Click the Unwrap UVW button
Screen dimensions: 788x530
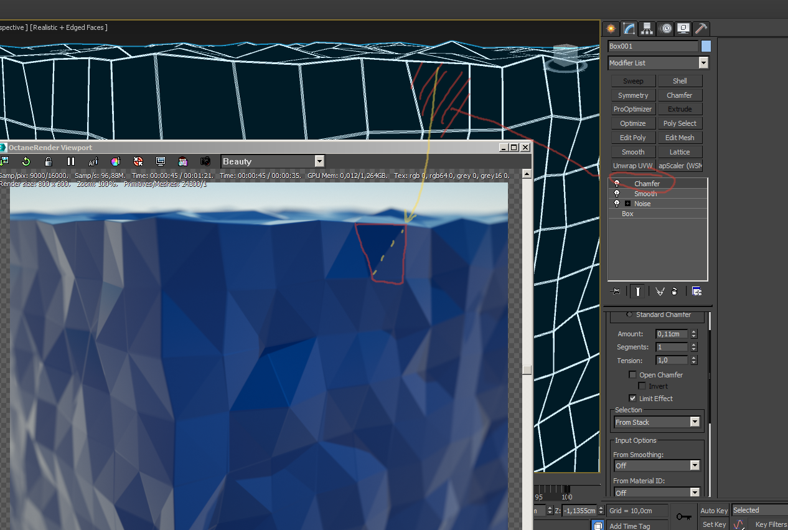[632, 166]
